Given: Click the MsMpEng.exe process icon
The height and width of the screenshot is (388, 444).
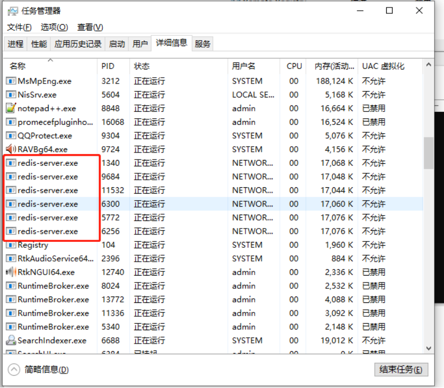Looking at the screenshot, I should coord(11,81).
